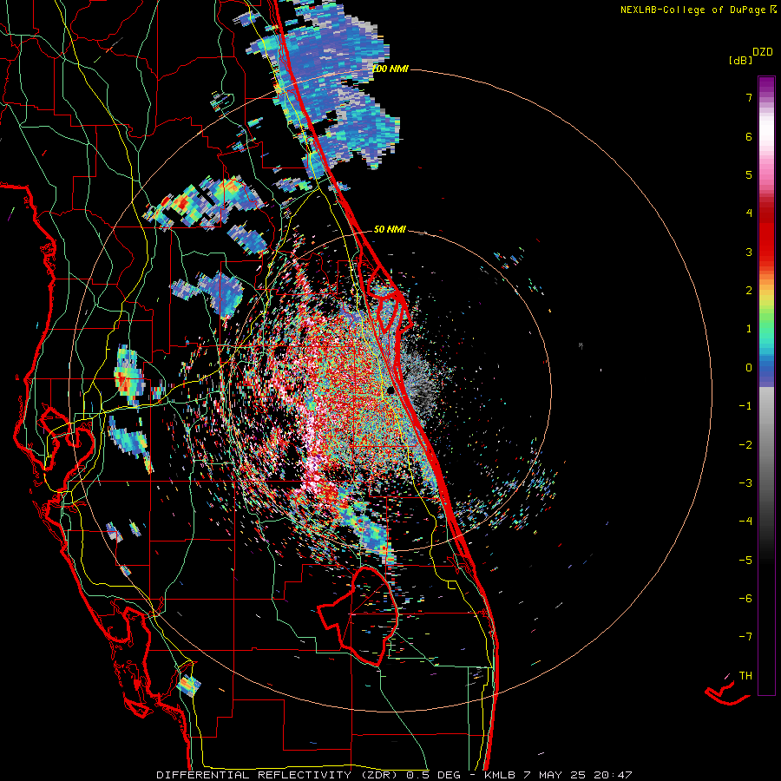The image size is (781, 781).
Task: Click the scale value "6"
Action: click(749, 136)
